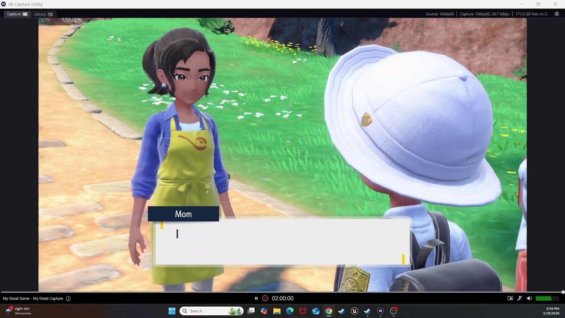Click the 4K Capture Utility taskbar icon
The image size is (565, 318).
380,311
